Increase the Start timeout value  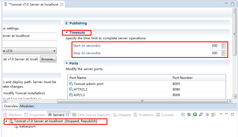click(x=223, y=44)
